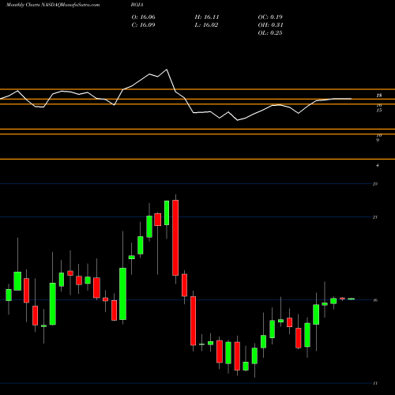Click the OL: 0.25 reading

[x=270, y=33]
